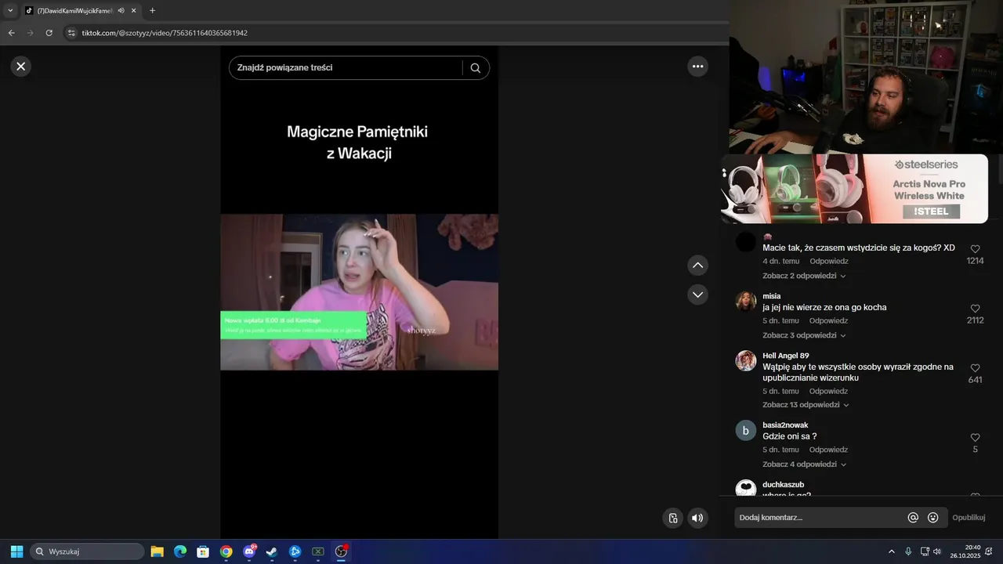1003x564 pixels.
Task: Mute the TikTok video sound
Action: pos(697,518)
